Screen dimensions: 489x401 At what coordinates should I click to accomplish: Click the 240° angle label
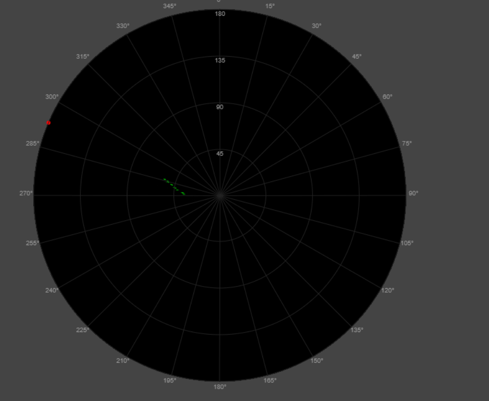[52, 290]
